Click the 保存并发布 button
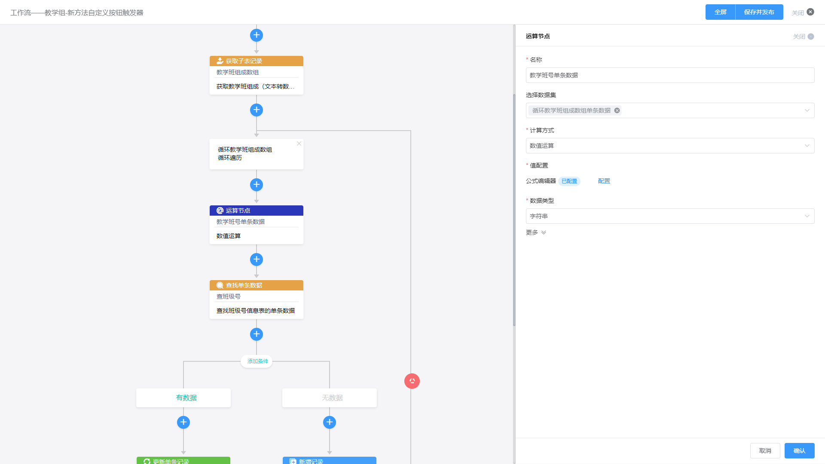The image size is (825, 464). pyautogui.click(x=759, y=12)
